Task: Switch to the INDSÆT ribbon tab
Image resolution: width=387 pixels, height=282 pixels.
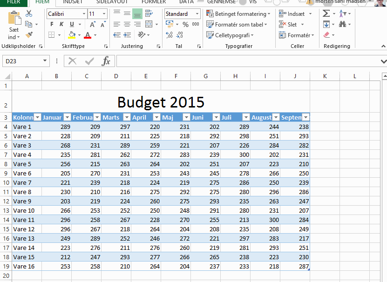Action: coord(73,2)
